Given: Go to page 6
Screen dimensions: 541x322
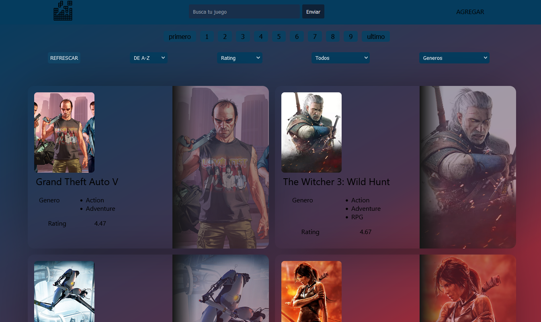Looking at the screenshot, I should coord(297,37).
